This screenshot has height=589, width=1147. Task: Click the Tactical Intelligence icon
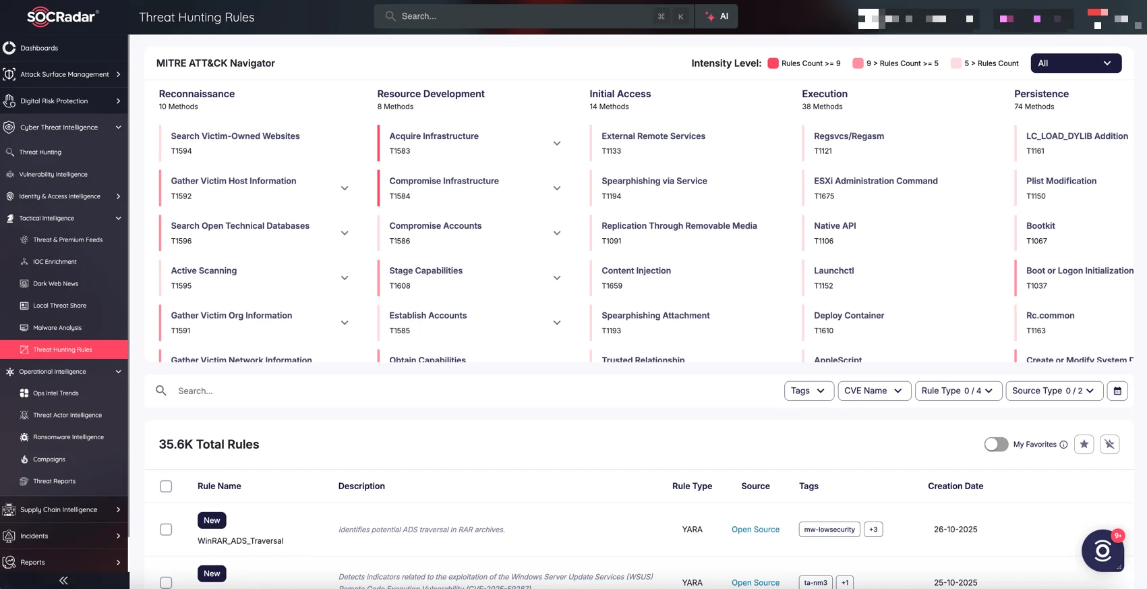coord(10,219)
